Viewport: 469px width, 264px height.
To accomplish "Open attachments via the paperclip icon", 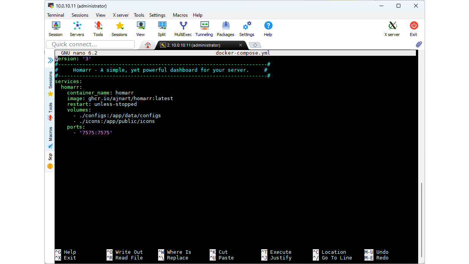I will pyautogui.click(x=419, y=44).
